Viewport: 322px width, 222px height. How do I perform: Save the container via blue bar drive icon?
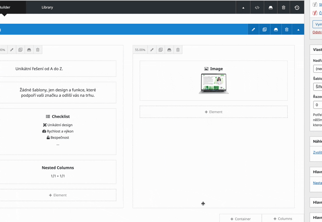coord(276,30)
